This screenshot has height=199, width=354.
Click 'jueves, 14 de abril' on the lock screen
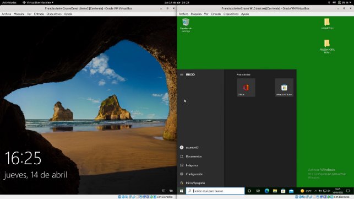35,175
